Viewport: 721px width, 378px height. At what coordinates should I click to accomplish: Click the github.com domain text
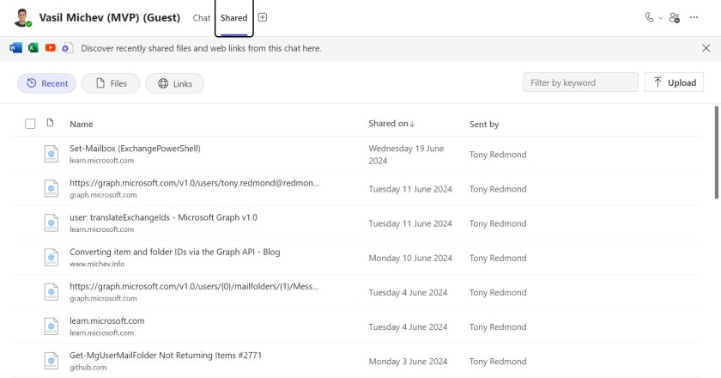(x=88, y=368)
